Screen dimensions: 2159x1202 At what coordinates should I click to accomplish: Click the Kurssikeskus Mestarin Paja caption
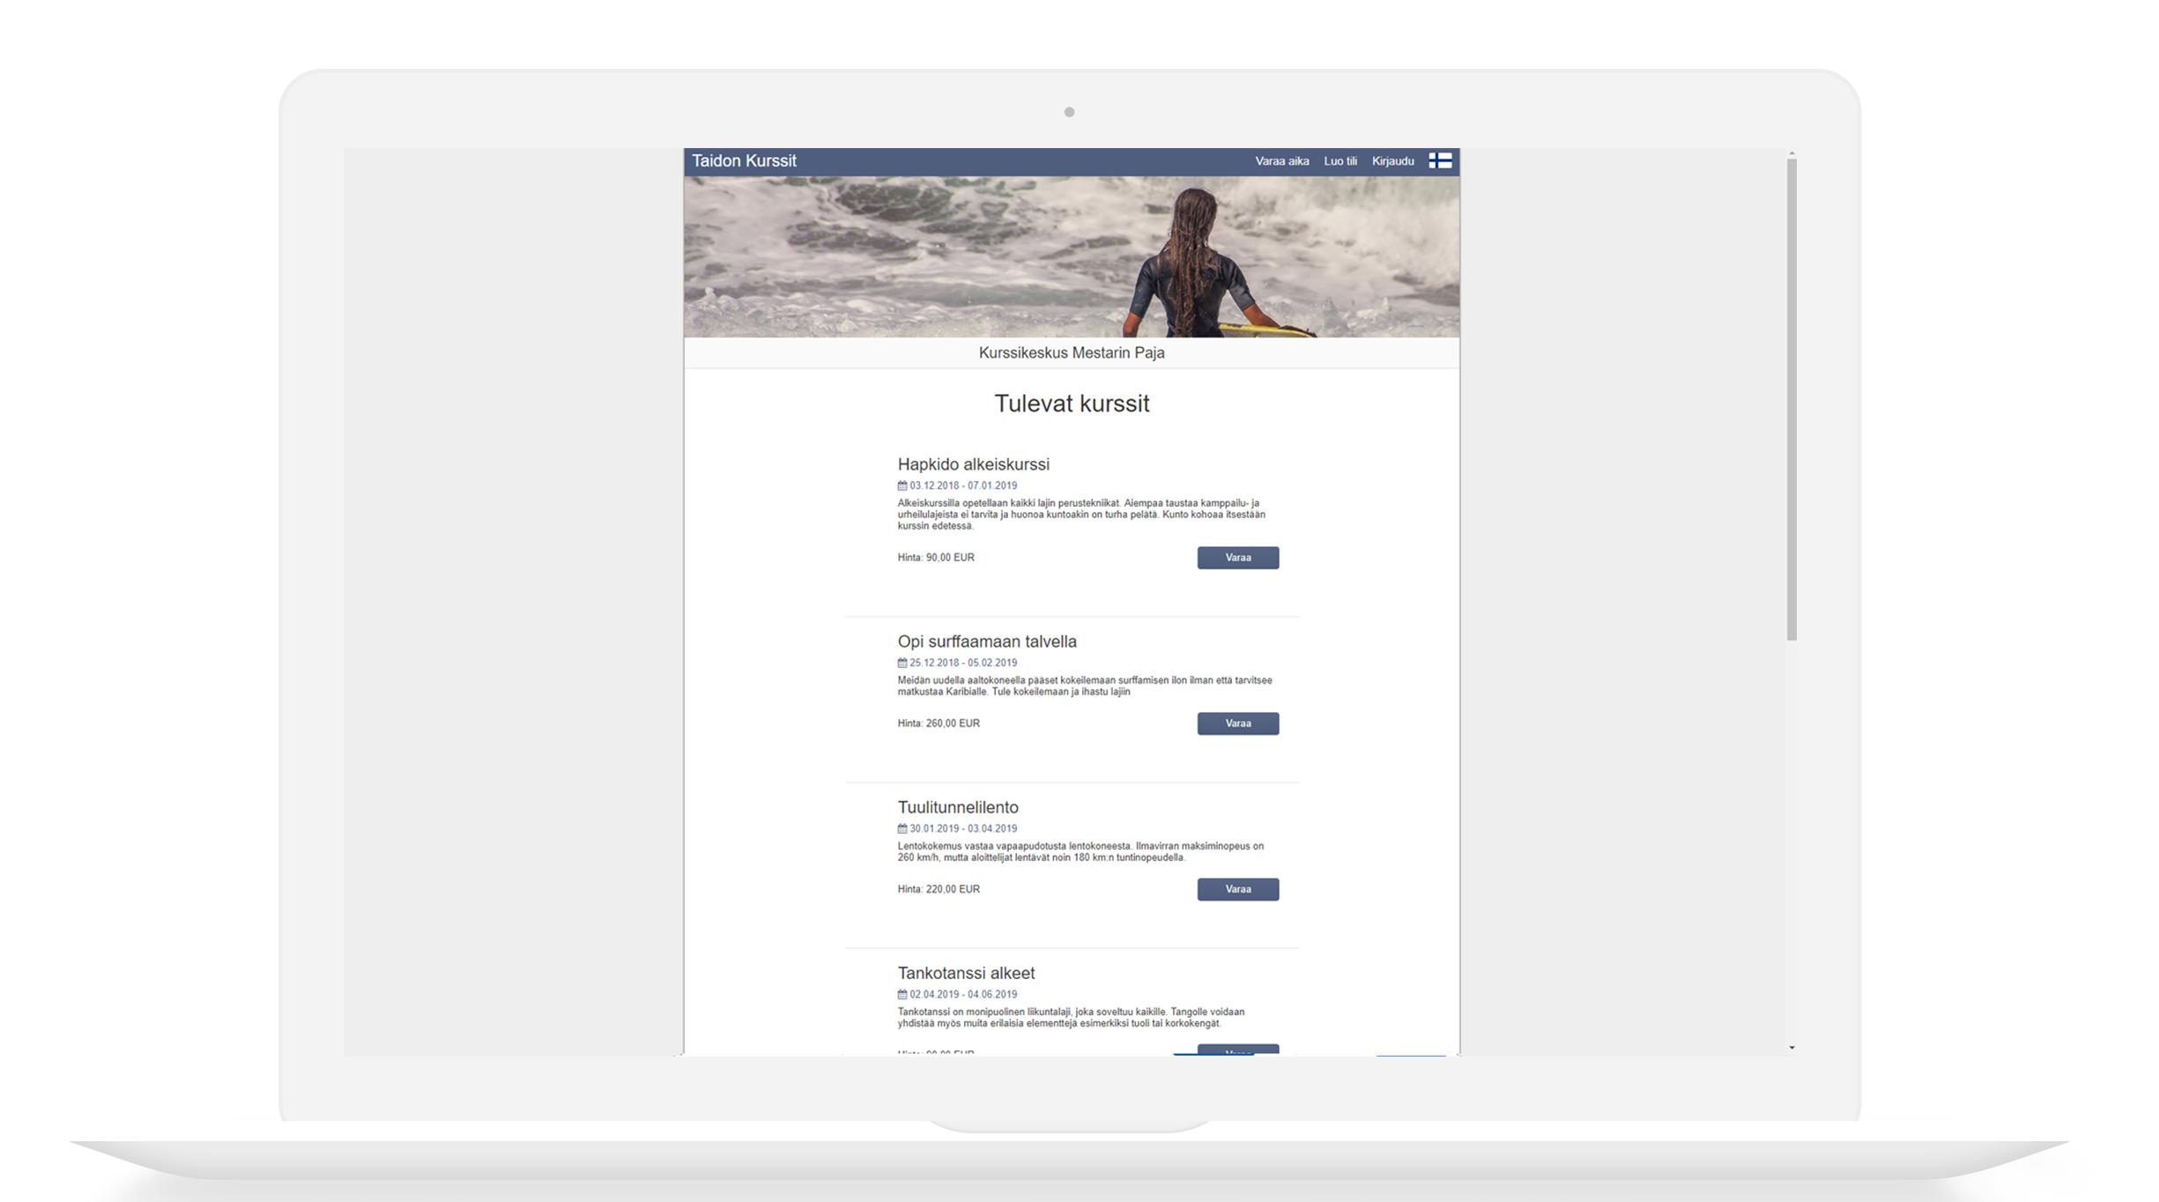coord(1072,352)
